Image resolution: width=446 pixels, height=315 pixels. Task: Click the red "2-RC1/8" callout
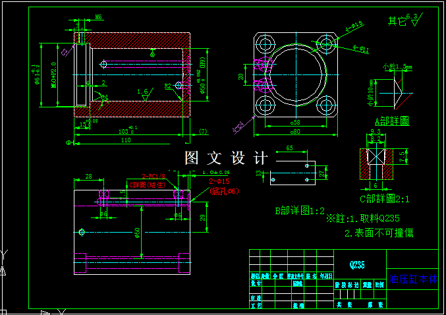coord(153,177)
